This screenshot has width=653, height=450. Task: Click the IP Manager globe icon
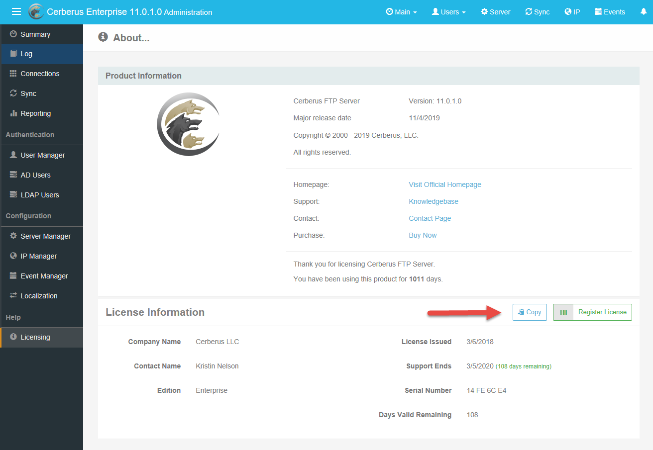13,256
